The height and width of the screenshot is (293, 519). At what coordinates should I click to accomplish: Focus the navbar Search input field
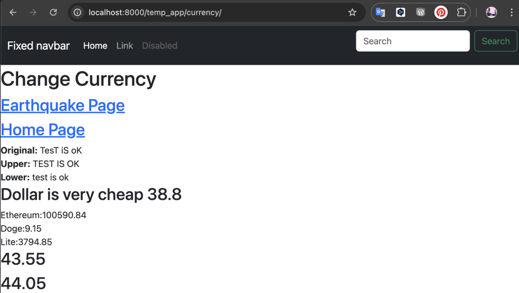pyautogui.click(x=413, y=41)
